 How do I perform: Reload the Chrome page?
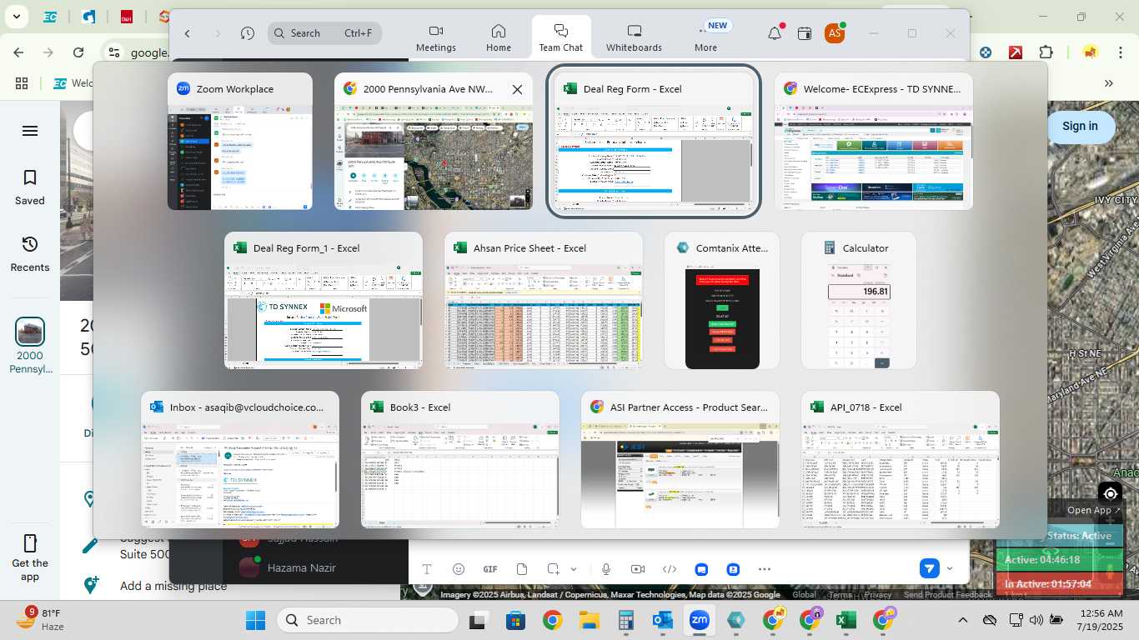coord(78,52)
